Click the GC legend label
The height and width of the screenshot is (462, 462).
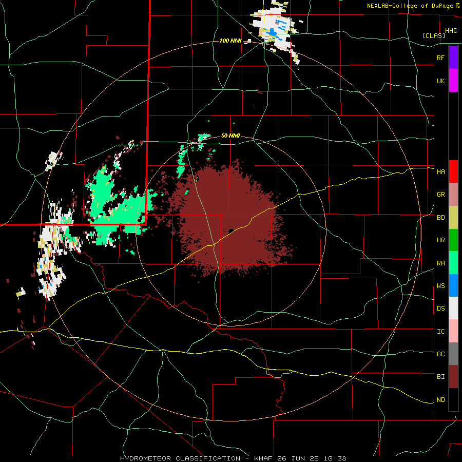(440, 354)
